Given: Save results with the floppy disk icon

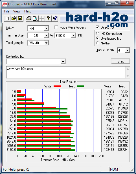Looking at the screenshot, I should (x=20, y=18).
